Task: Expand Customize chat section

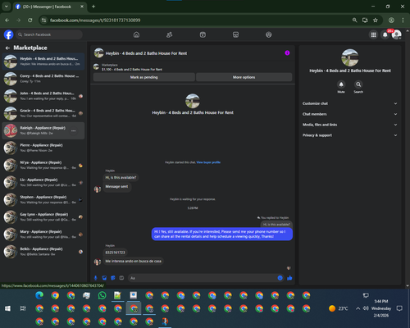Action: tap(349, 103)
